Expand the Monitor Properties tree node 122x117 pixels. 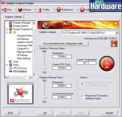(7, 29)
